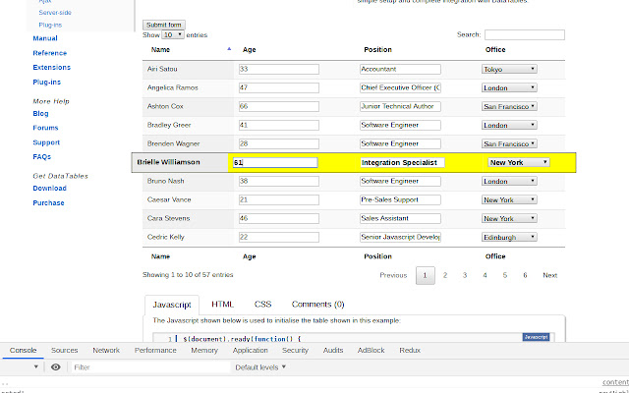Open the Office dropdown for Bradley Greer
629x393 pixels.
pos(509,125)
